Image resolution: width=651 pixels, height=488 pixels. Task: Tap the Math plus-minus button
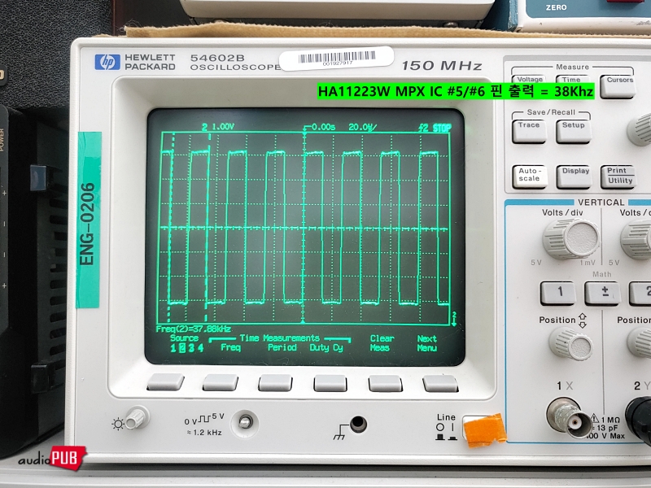[603, 293]
